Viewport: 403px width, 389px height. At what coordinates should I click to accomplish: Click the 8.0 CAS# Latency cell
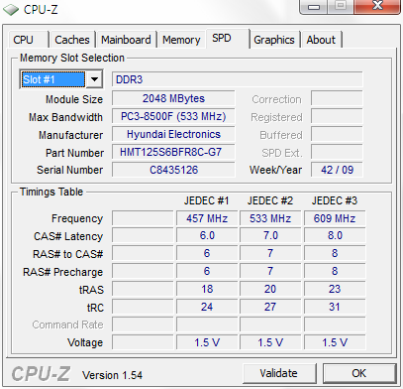(335, 236)
